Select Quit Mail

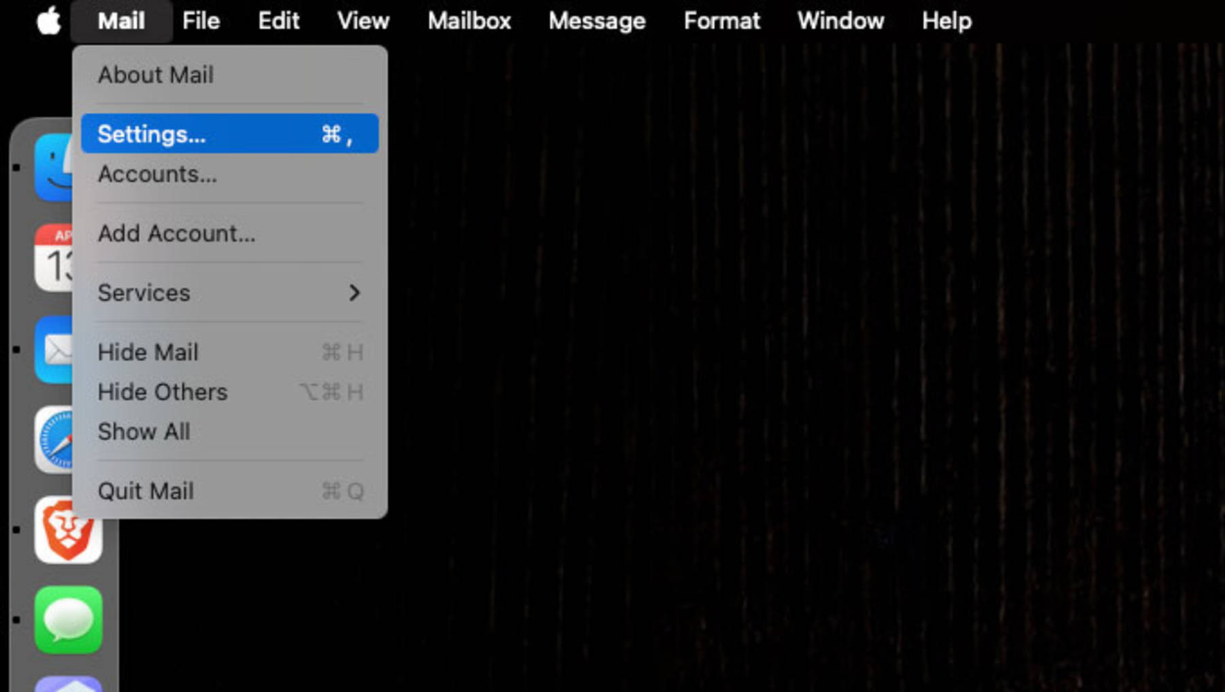(230, 491)
